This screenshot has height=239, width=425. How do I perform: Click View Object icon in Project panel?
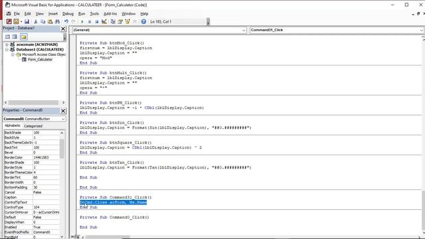(x=15, y=37)
